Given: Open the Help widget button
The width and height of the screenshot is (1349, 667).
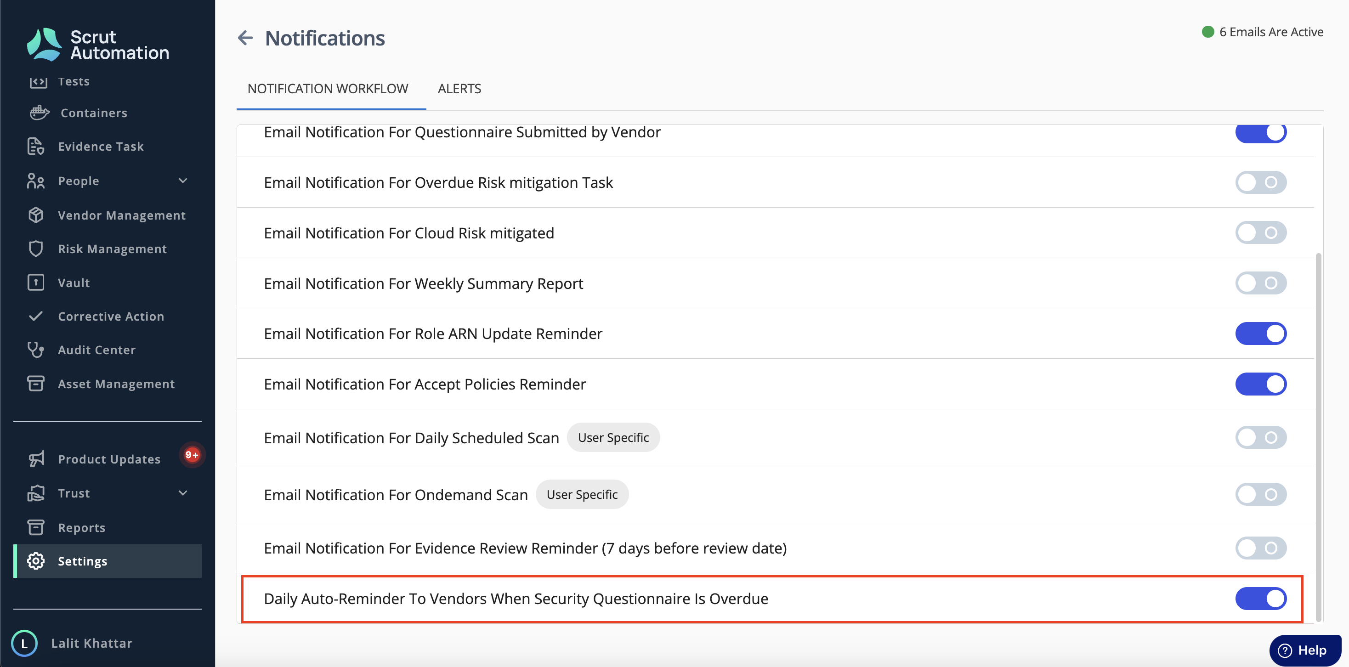Looking at the screenshot, I should 1305,650.
